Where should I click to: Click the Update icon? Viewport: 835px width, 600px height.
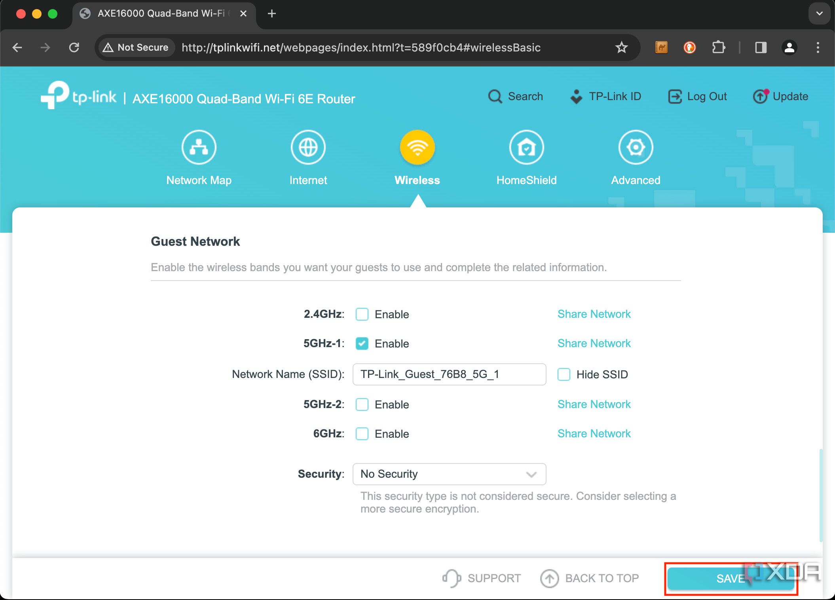(x=760, y=96)
